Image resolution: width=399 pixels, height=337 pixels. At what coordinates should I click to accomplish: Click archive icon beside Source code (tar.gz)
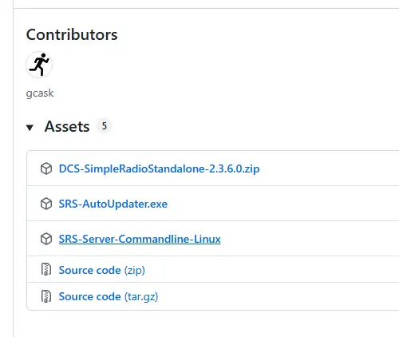[x=46, y=296]
